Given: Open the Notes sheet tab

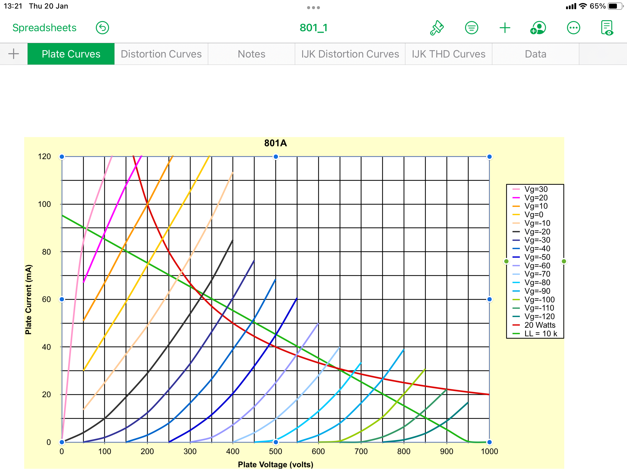Looking at the screenshot, I should point(251,54).
